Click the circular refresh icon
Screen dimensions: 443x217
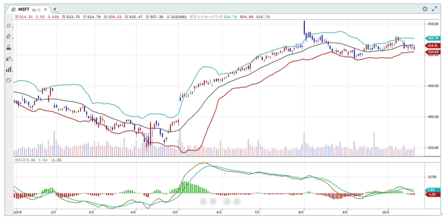pos(9,80)
